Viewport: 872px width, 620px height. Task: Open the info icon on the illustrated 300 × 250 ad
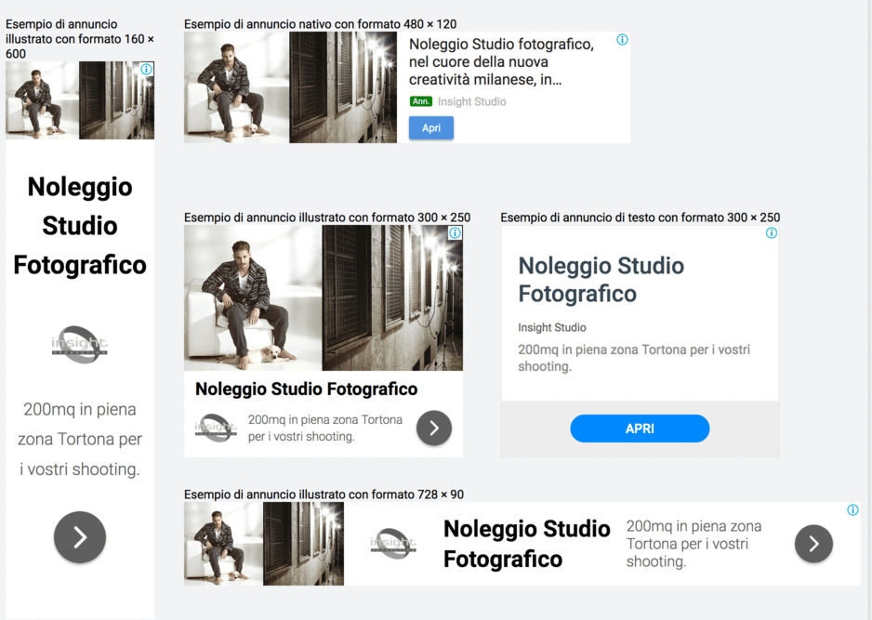point(455,233)
